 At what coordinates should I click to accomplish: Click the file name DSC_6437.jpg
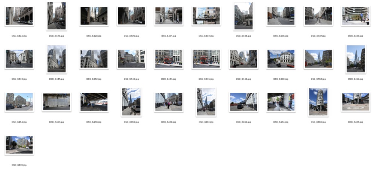click(318, 36)
